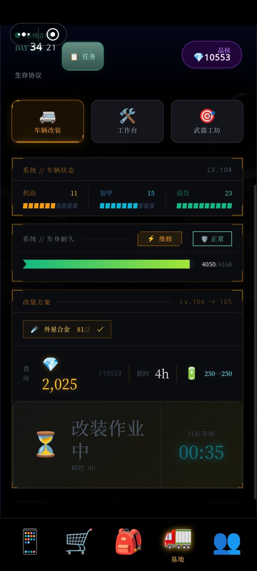The image size is (257, 571).
Task: Open the phone icon in bottom navigation
Action: coord(30,541)
